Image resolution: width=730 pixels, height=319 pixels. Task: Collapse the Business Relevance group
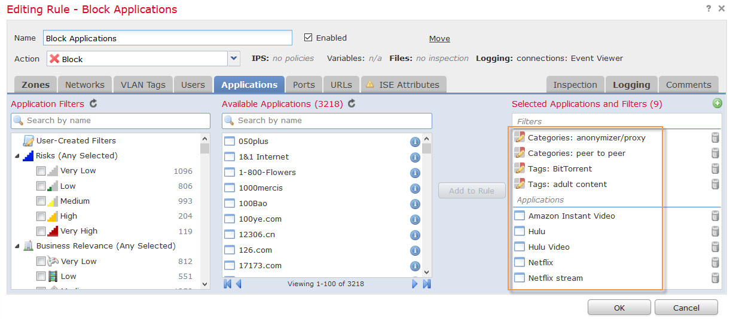tap(17, 246)
